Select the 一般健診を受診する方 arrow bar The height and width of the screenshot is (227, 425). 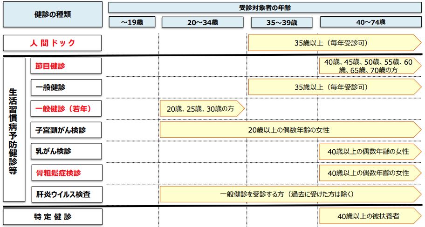point(288,194)
